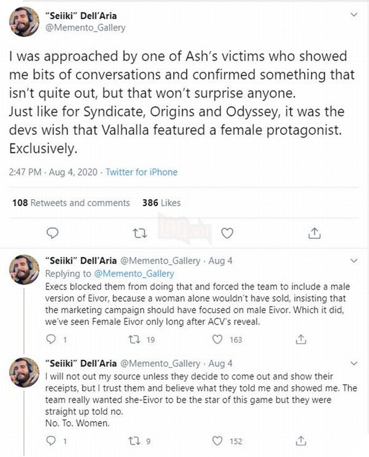Viewport: 369px width, 457px height.
Task: Expand options chevron on second reply
Action: 353,363
